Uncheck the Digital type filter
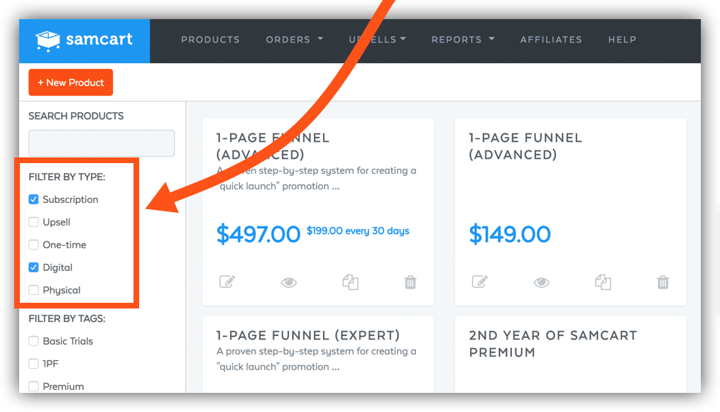Screen dimensions: 720x412 coord(33,267)
